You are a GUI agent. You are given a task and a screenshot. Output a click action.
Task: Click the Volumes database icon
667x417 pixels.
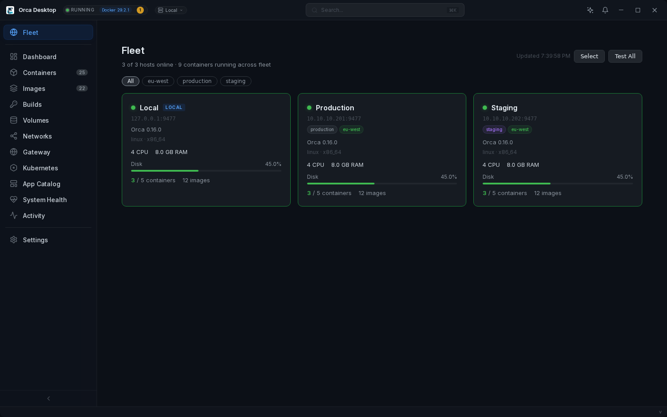click(x=14, y=120)
